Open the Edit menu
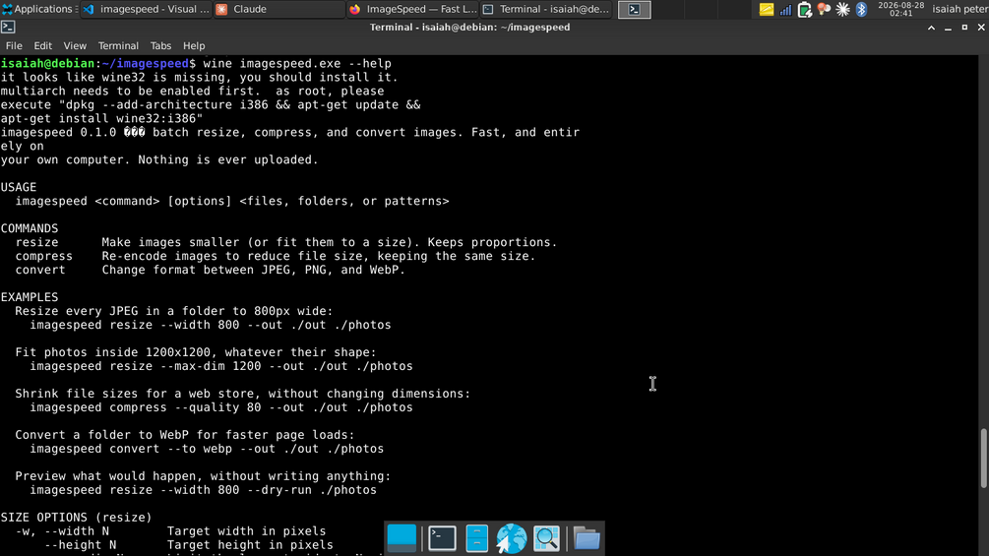Viewport: 989px width, 556px height. tap(42, 45)
